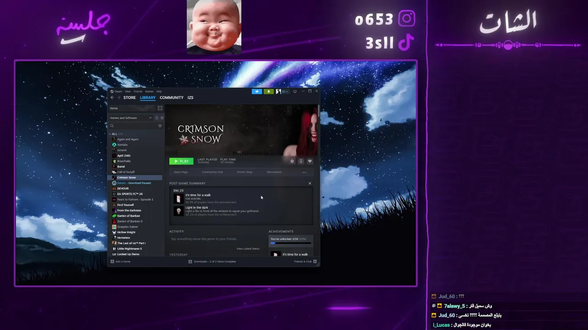Add Crimson Snow to favorites heart
588x330 pixels.
coord(310,161)
